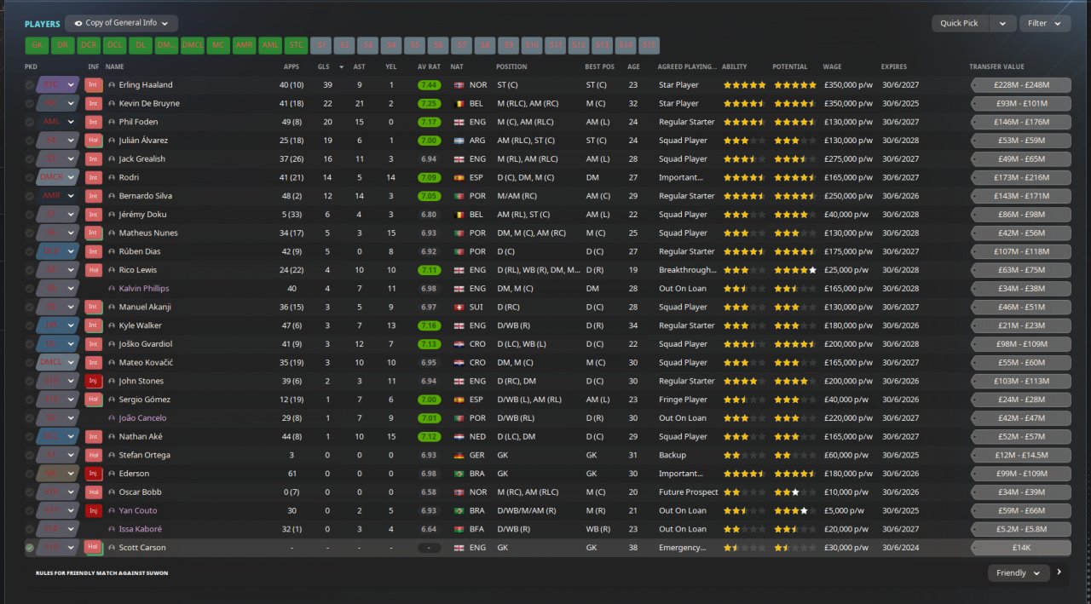Click Jérémy Doku's £40,000 p/w wage
The height and width of the screenshot is (604, 1091).
click(x=847, y=215)
